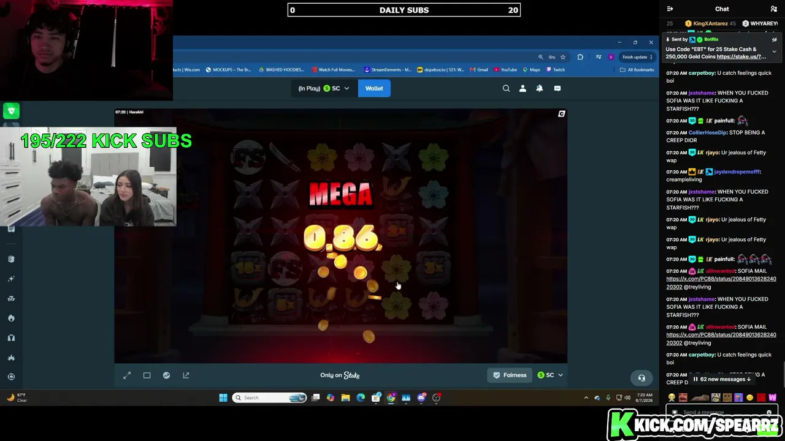Enter fullscreen mode for the game
The height and width of the screenshot is (441, 785).
point(127,375)
